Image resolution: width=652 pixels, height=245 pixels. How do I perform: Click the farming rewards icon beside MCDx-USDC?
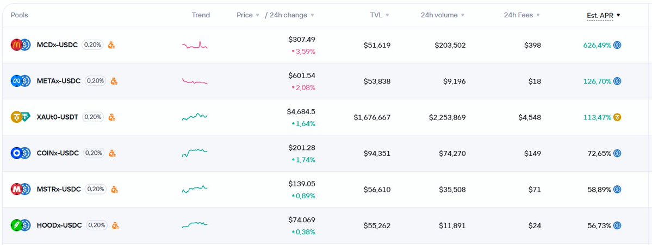(x=111, y=45)
